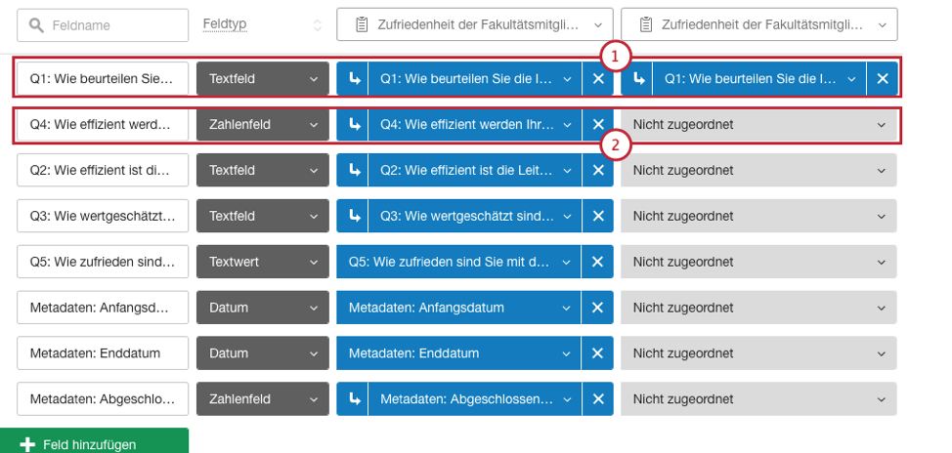The width and height of the screenshot is (952, 453).
Task: Open second Zufriedenheit der Fakultätsmitglieder source dropdown
Action: point(758,24)
